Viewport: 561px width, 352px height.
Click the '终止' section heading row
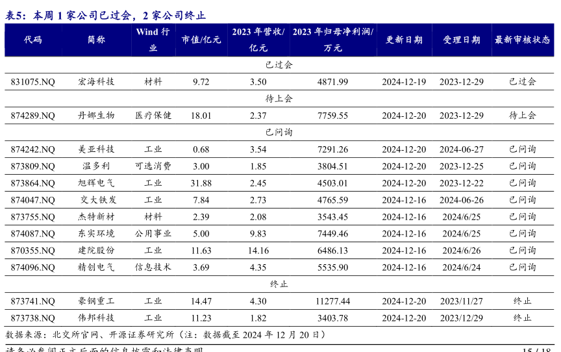279,284
